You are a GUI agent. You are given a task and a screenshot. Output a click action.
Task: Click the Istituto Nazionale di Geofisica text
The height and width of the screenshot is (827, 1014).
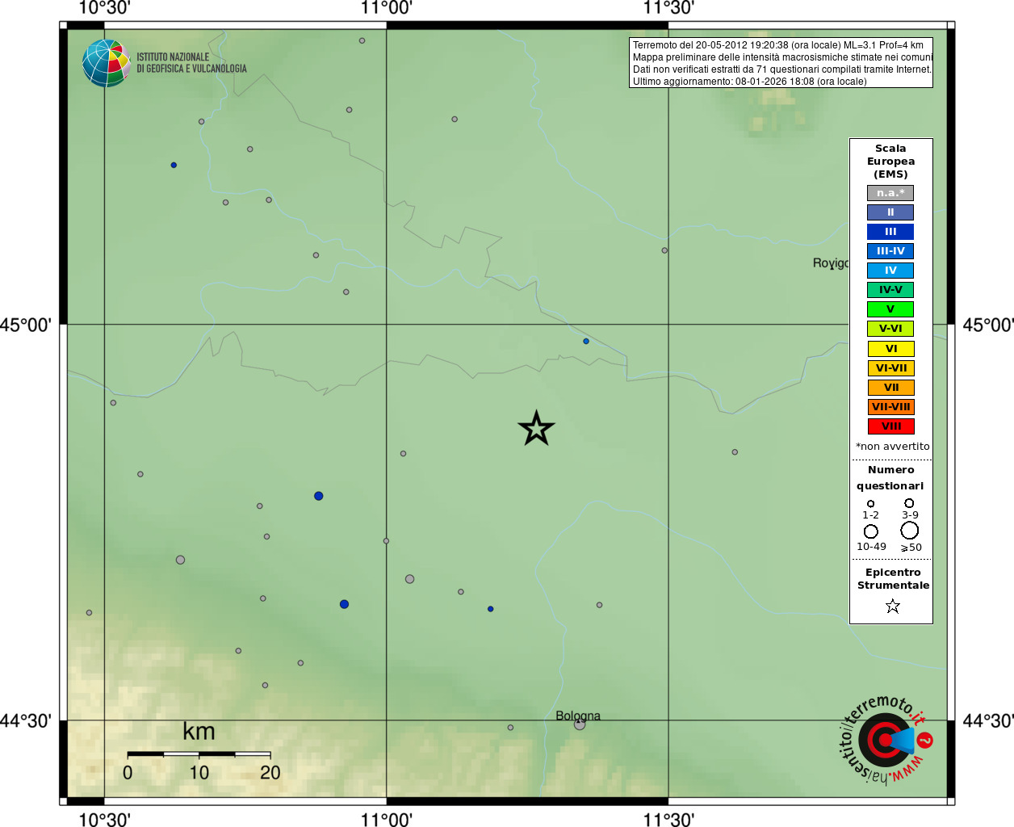(191, 63)
